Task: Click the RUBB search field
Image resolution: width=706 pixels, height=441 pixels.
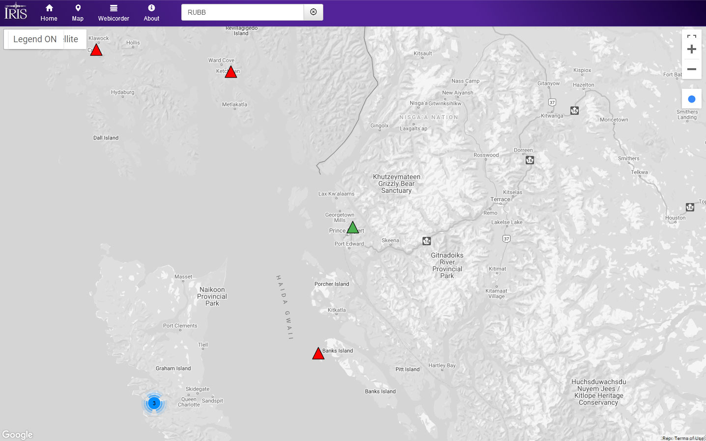Action: pyautogui.click(x=243, y=12)
